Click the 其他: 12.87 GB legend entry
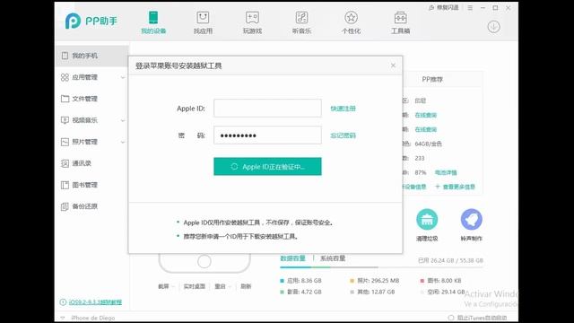 (373, 292)
